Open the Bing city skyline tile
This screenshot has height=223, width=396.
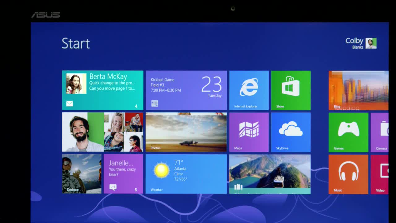359,90
